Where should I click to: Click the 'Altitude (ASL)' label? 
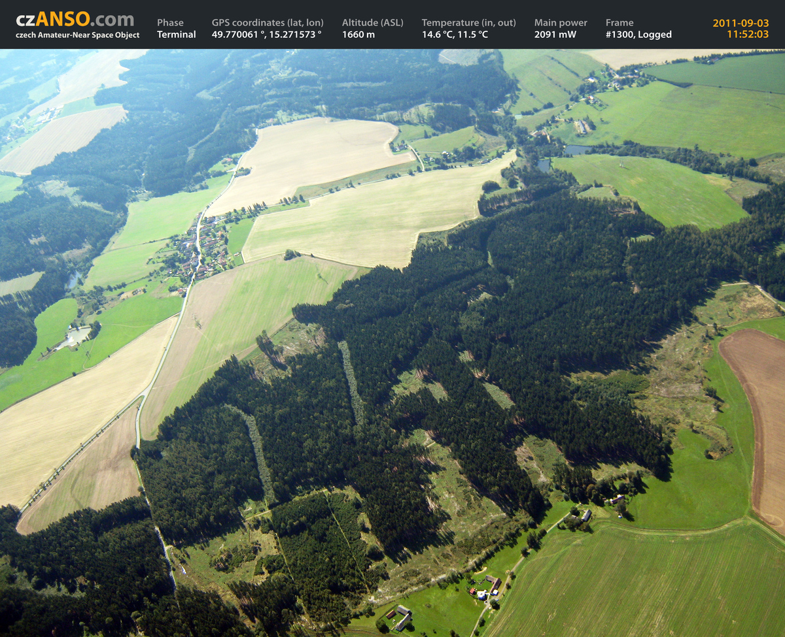(373, 23)
